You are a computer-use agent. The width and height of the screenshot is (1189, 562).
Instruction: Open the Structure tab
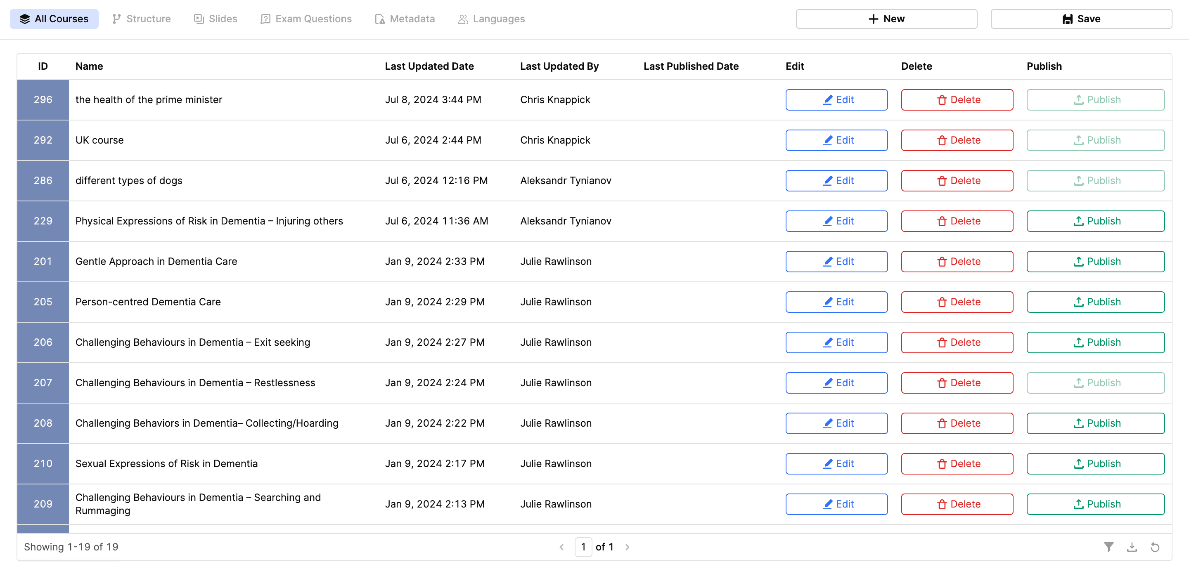point(141,19)
